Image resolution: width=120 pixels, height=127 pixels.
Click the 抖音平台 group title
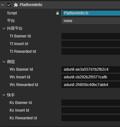click(x=15, y=28)
